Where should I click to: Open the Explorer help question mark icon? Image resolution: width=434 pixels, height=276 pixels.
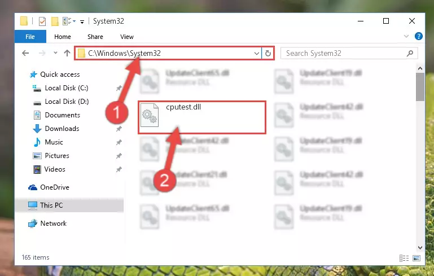419,36
